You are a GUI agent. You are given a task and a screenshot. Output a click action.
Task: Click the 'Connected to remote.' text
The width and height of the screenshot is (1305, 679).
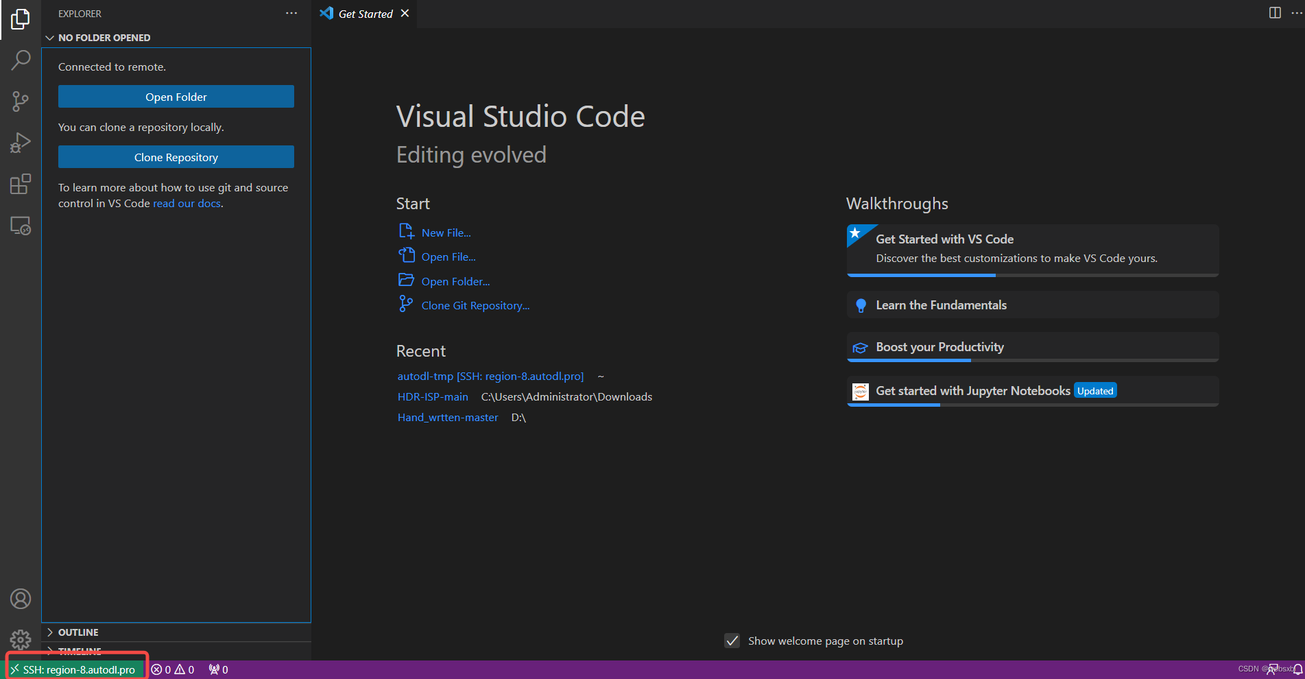pos(112,67)
